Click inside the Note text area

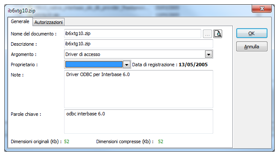[138, 89]
